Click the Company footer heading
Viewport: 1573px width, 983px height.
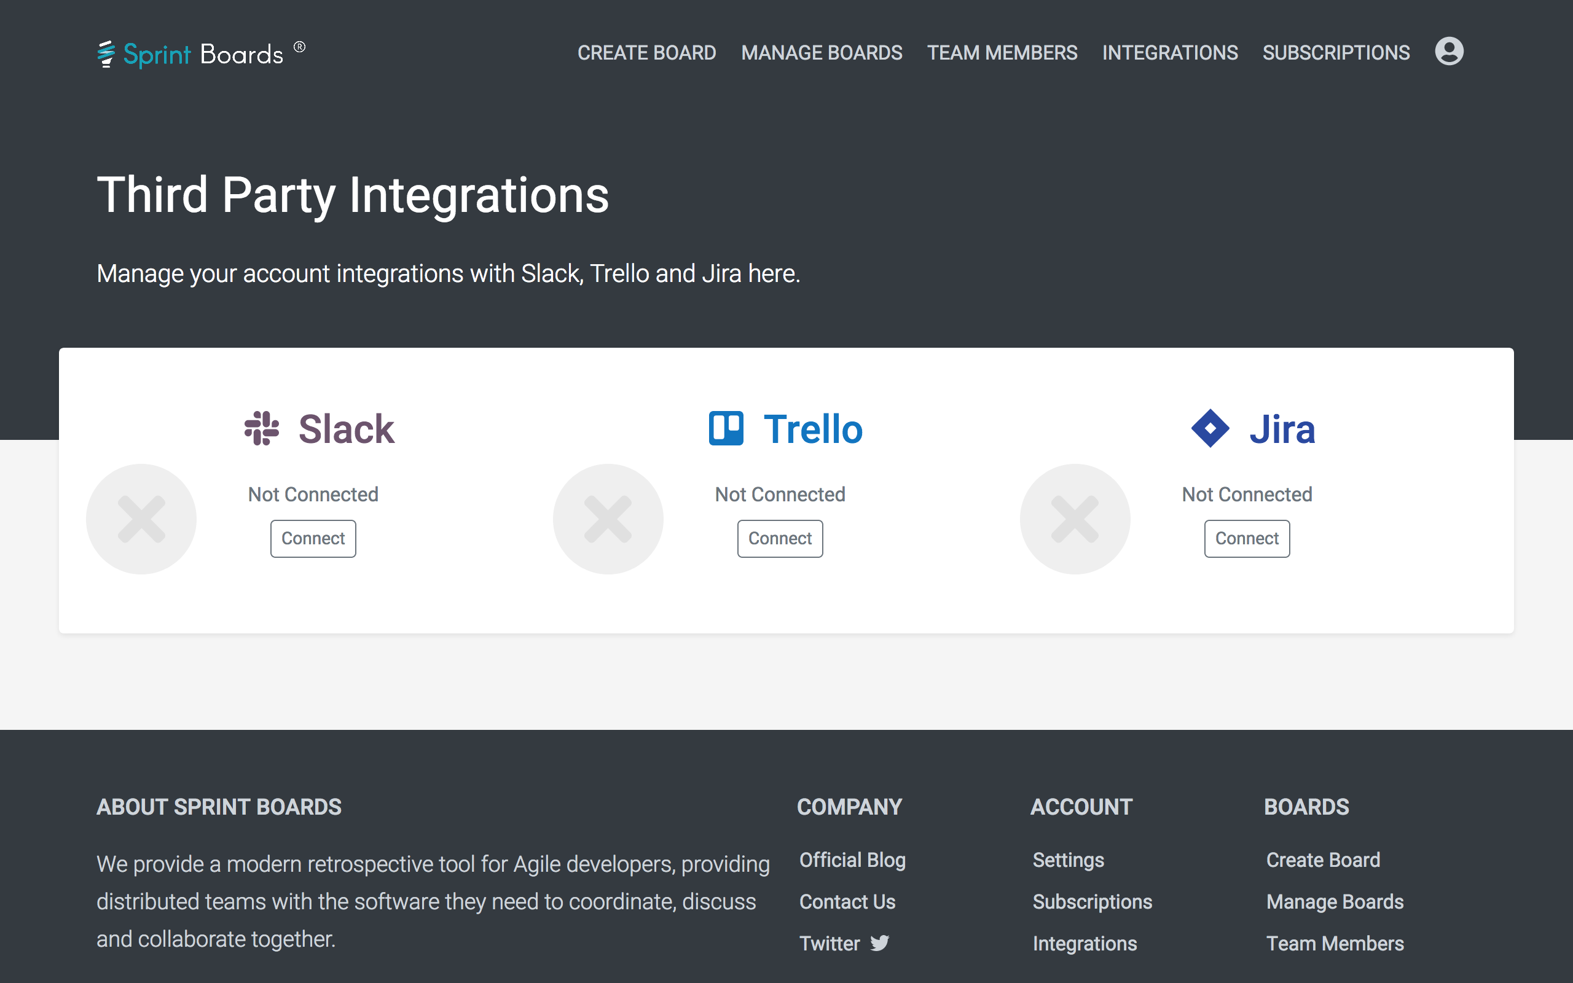point(850,807)
